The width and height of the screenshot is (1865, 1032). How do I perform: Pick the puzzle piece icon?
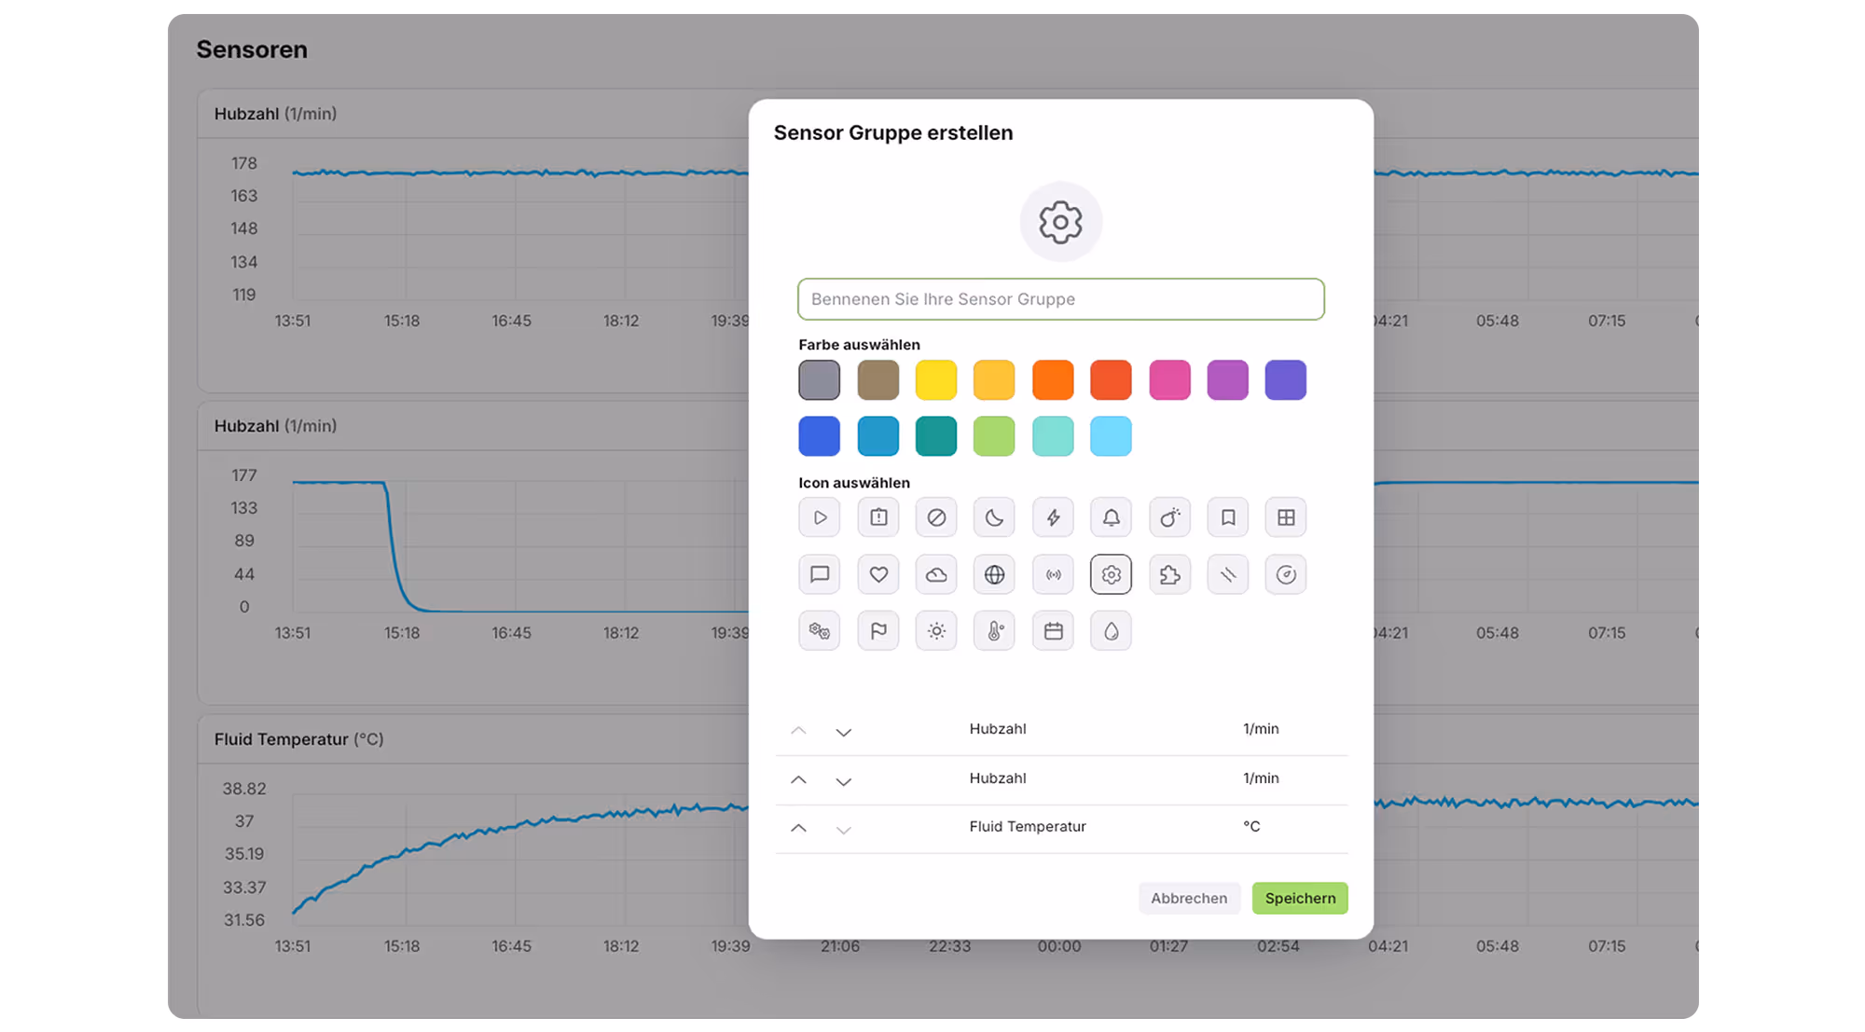tap(1169, 574)
